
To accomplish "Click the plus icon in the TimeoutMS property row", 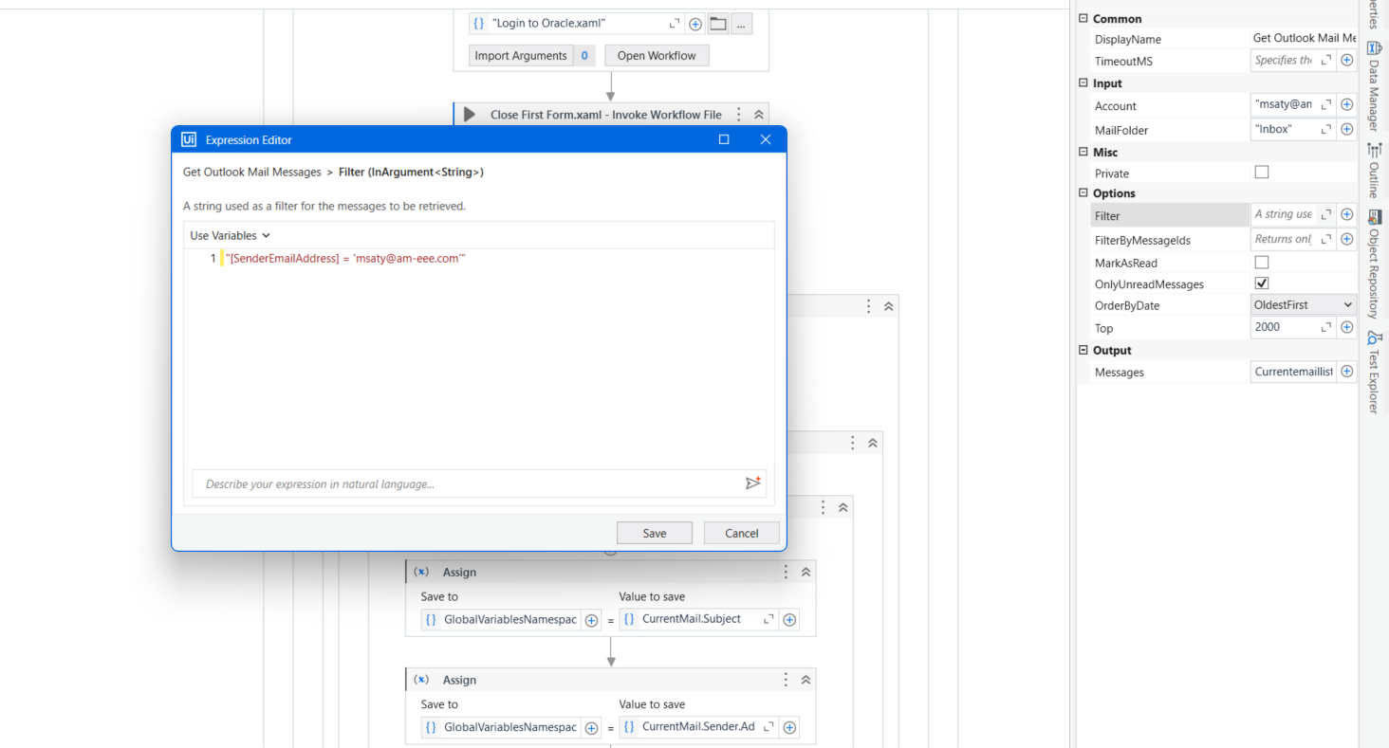I will [1346, 61].
